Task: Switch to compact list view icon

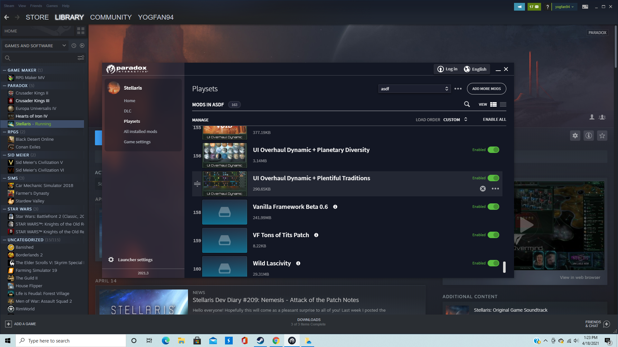Action: click(503, 104)
